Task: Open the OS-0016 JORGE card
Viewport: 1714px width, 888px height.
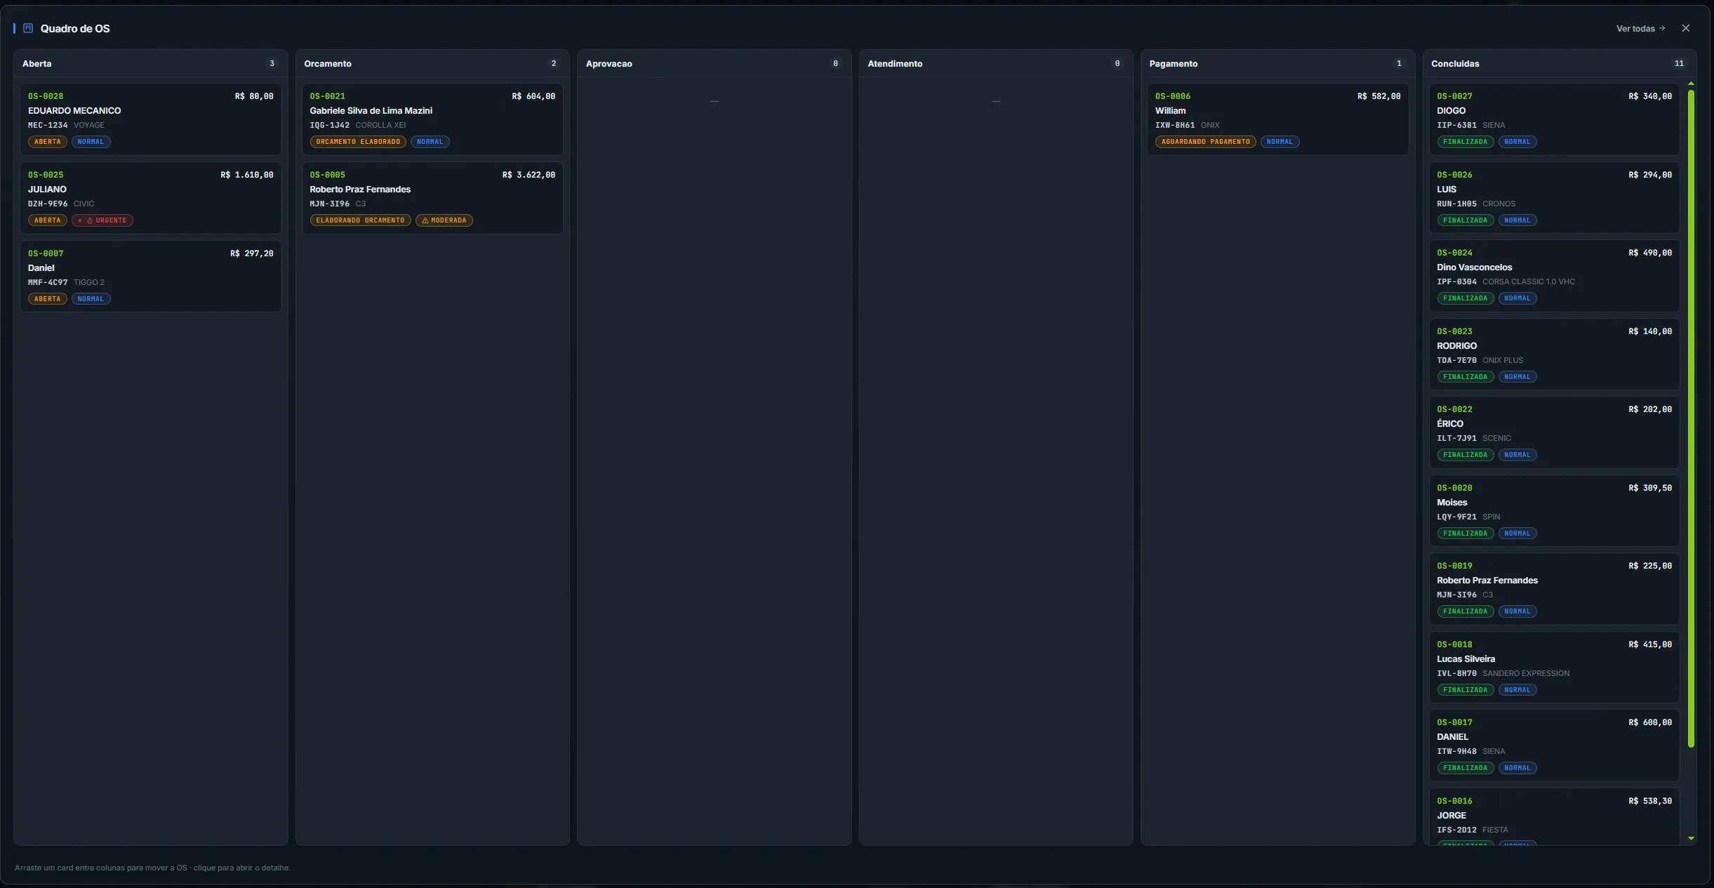Action: (x=1554, y=817)
